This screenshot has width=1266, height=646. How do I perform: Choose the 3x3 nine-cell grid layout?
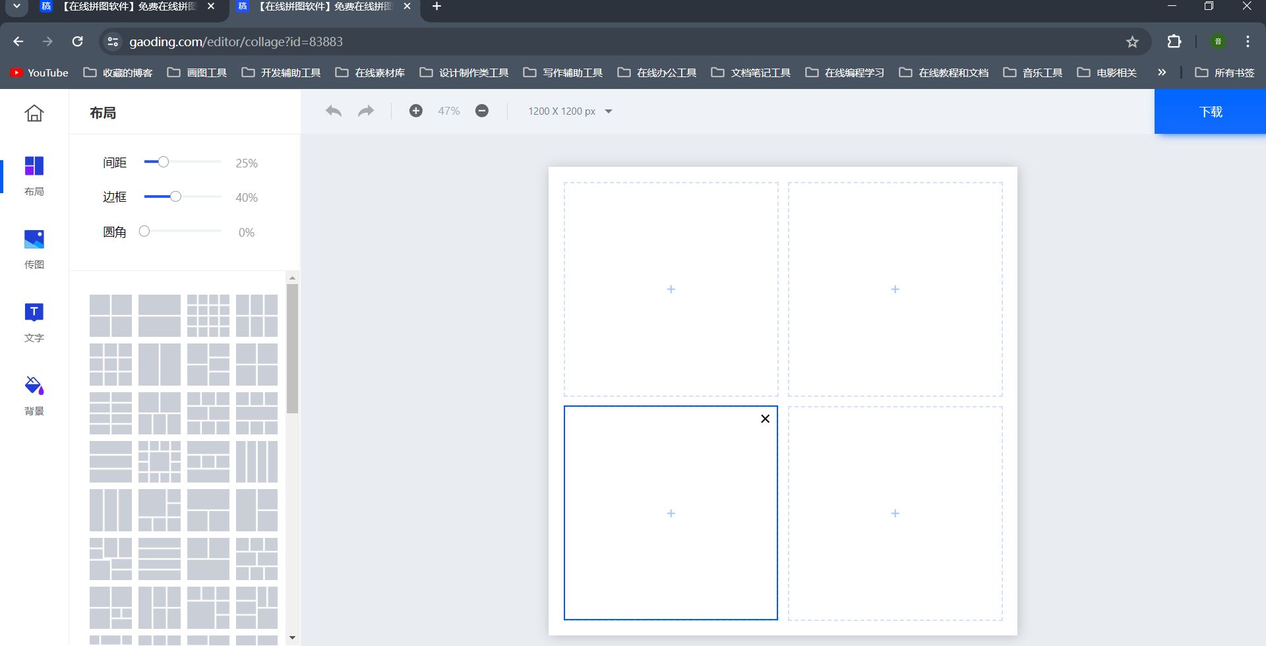[x=111, y=365]
